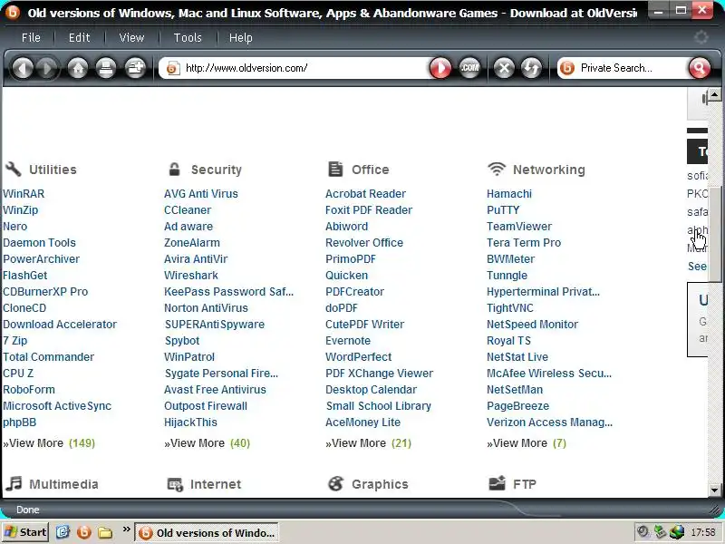Click the Office document icon

(x=335, y=170)
